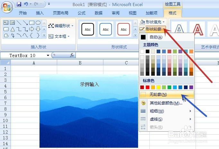Click the 形状轮廓 dropdown button
Viewport: 219px width, 149px height.
click(x=153, y=29)
